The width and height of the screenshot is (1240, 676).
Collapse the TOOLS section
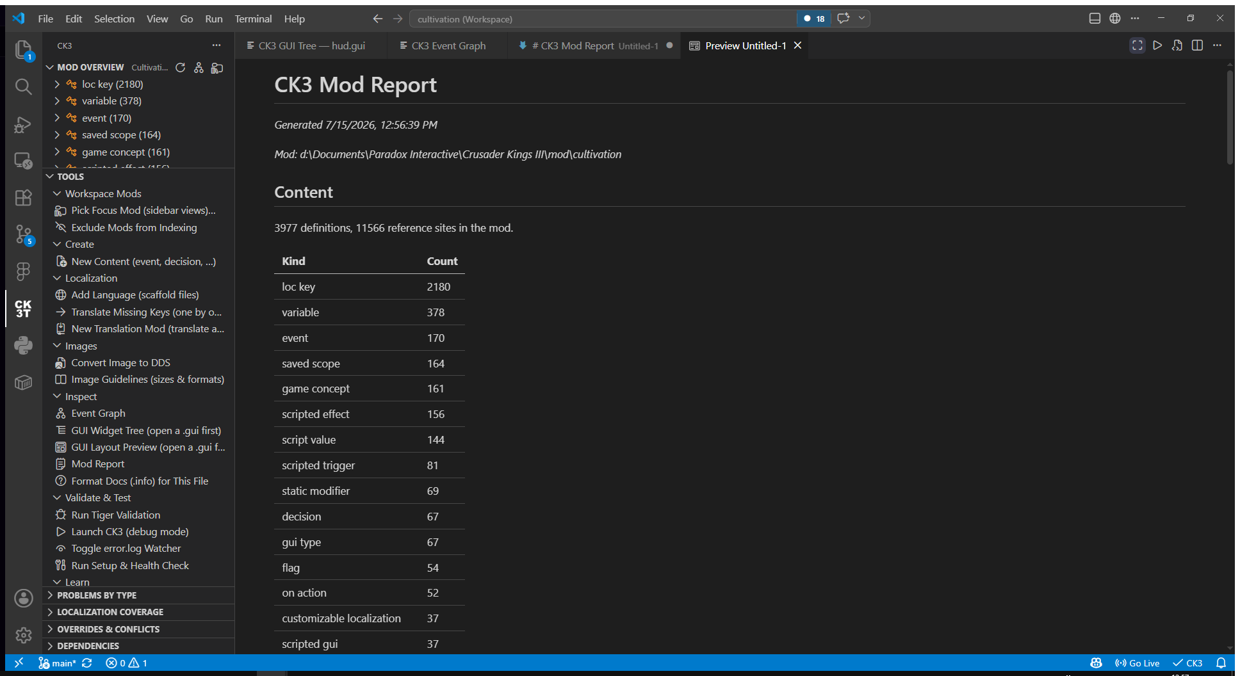(x=50, y=177)
